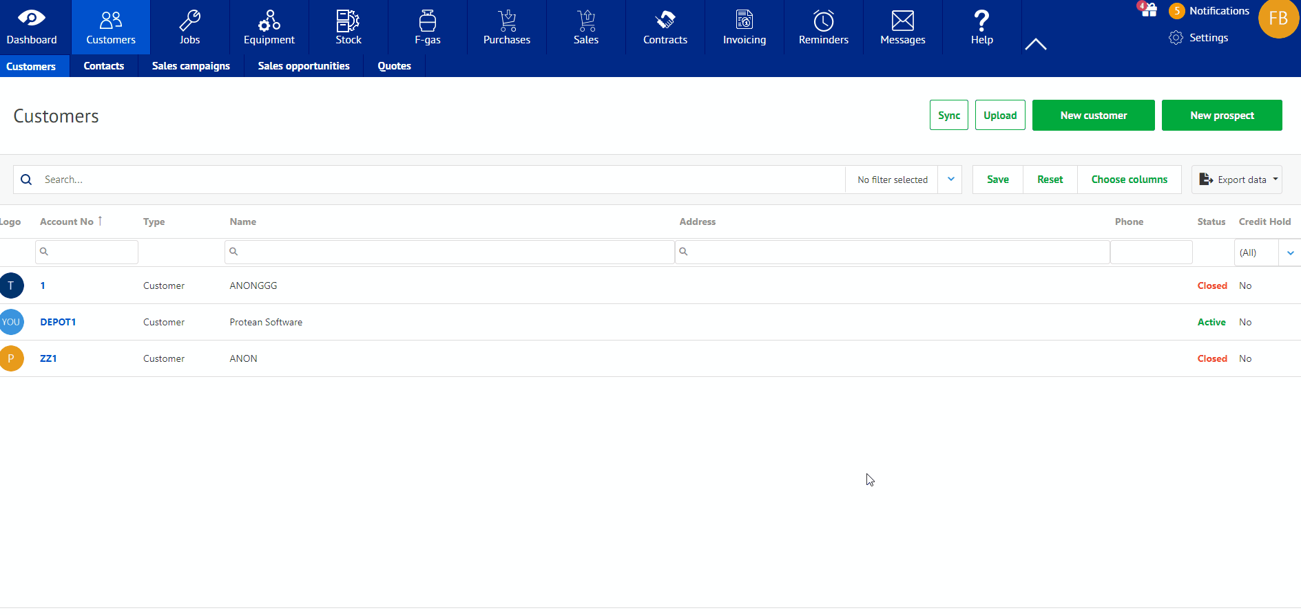1301x615 pixels.
Task: Click Closed status in ZZ1 row
Action: pyautogui.click(x=1212, y=358)
